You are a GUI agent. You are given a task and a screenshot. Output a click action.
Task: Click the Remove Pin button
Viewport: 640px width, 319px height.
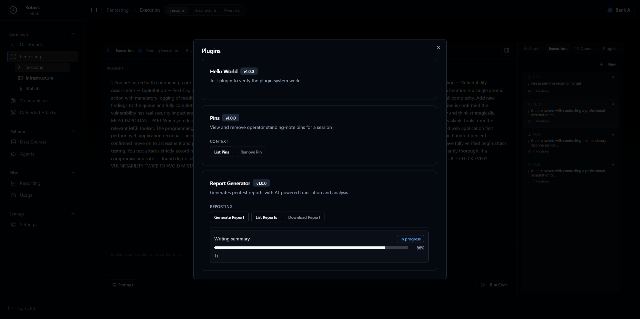[x=251, y=152]
